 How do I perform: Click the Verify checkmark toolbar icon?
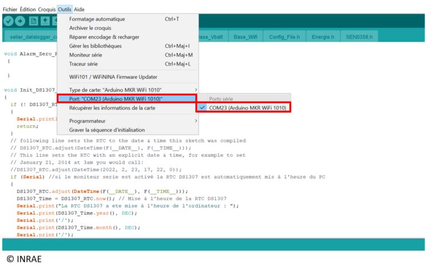(8, 21)
